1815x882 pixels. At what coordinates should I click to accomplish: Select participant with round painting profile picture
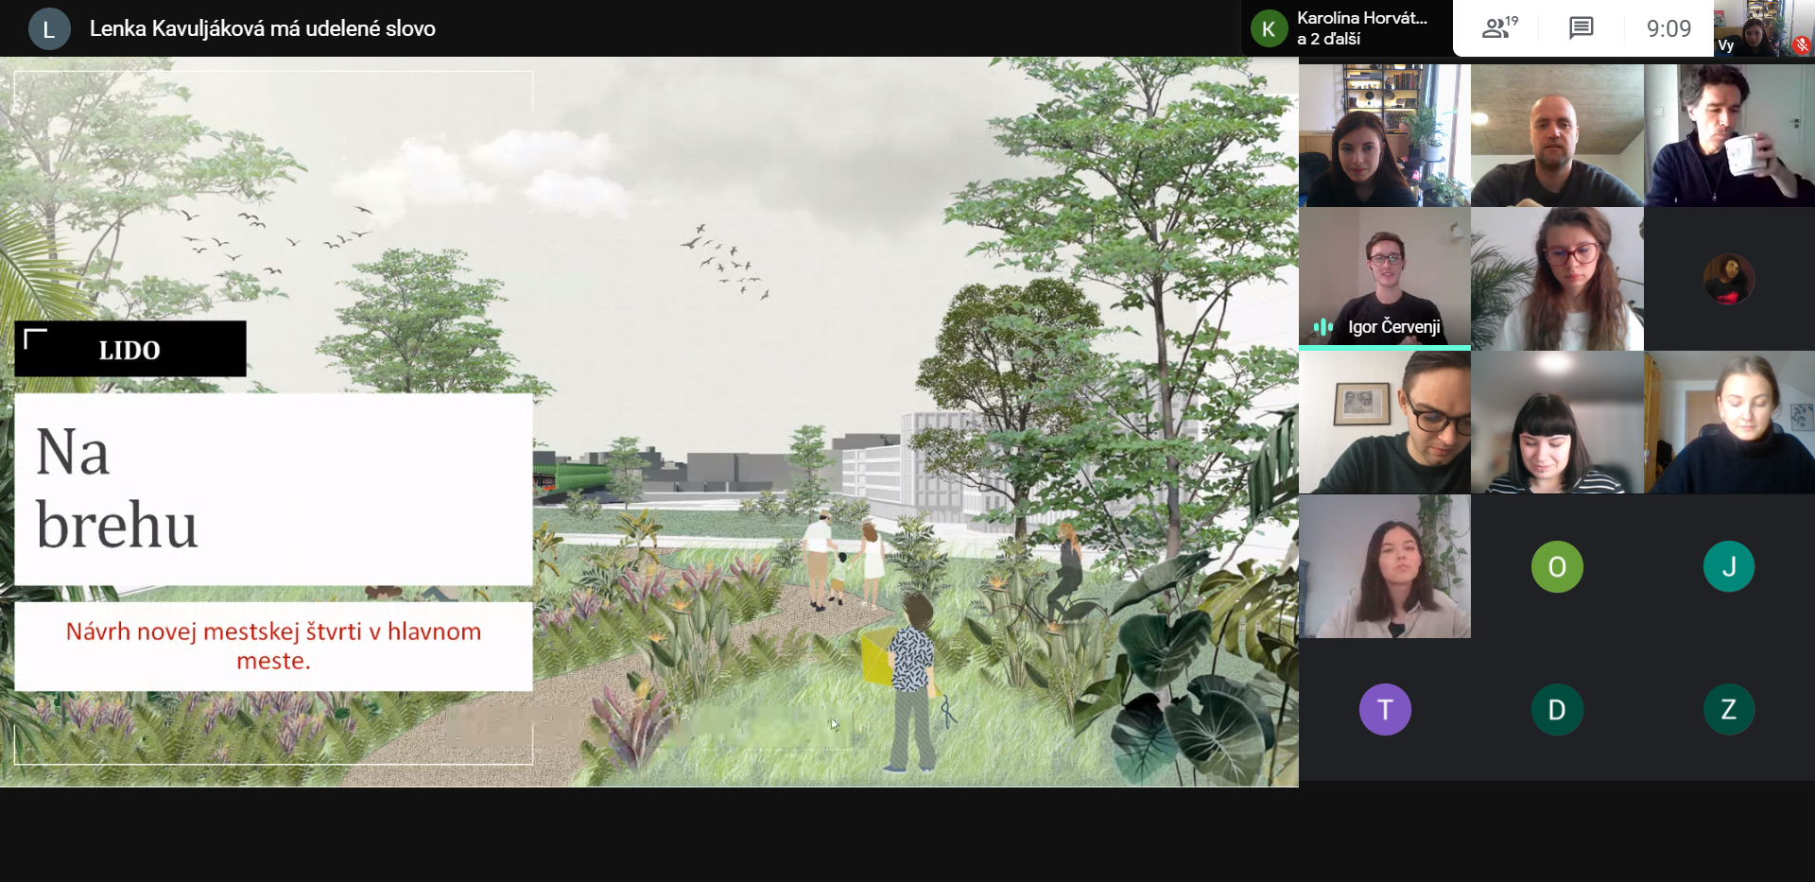click(1729, 279)
